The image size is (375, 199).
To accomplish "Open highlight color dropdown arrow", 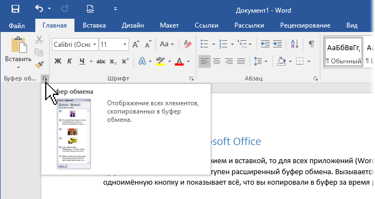I will click(x=169, y=62).
